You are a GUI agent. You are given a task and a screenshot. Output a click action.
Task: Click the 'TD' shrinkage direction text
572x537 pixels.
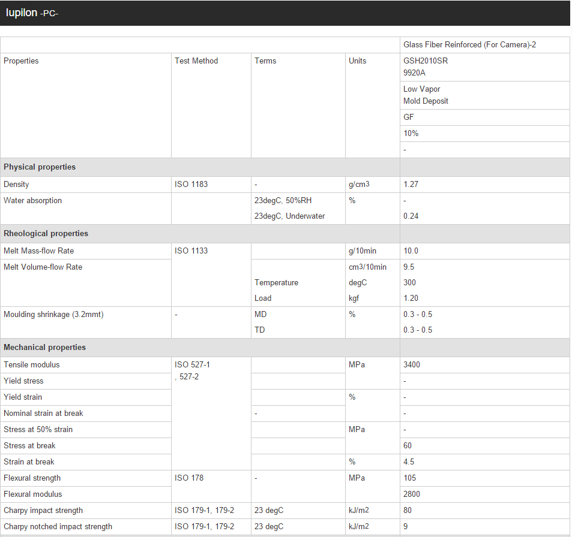pos(259,330)
